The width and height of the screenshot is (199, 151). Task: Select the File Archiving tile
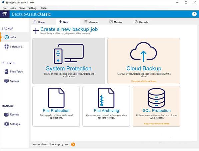106,106
